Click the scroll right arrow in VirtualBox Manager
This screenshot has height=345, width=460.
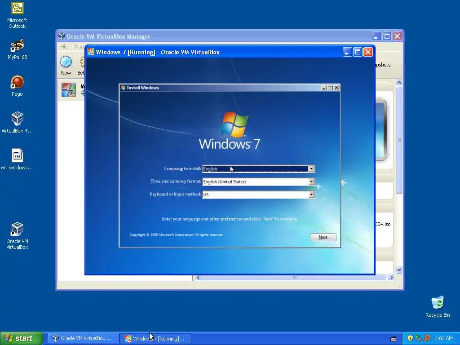(x=391, y=278)
